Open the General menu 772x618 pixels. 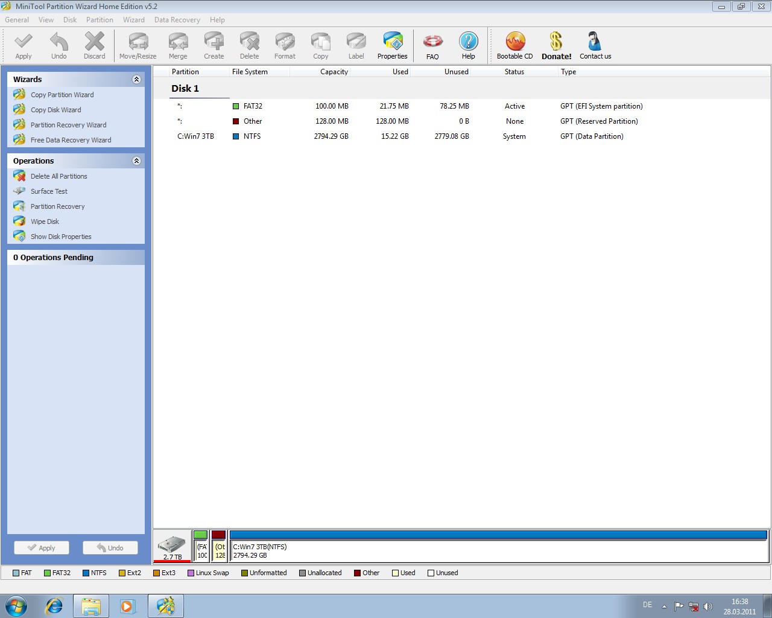17,20
